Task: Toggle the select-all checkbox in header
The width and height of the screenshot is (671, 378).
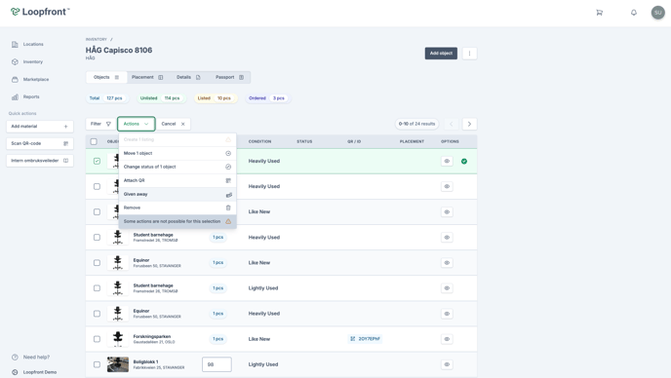Action: click(94, 141)
